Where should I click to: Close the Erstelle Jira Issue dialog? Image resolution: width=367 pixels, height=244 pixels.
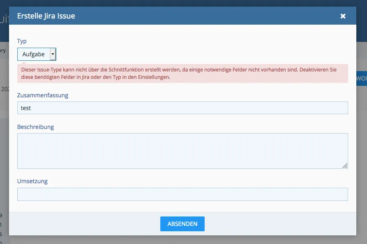point(343,16)
